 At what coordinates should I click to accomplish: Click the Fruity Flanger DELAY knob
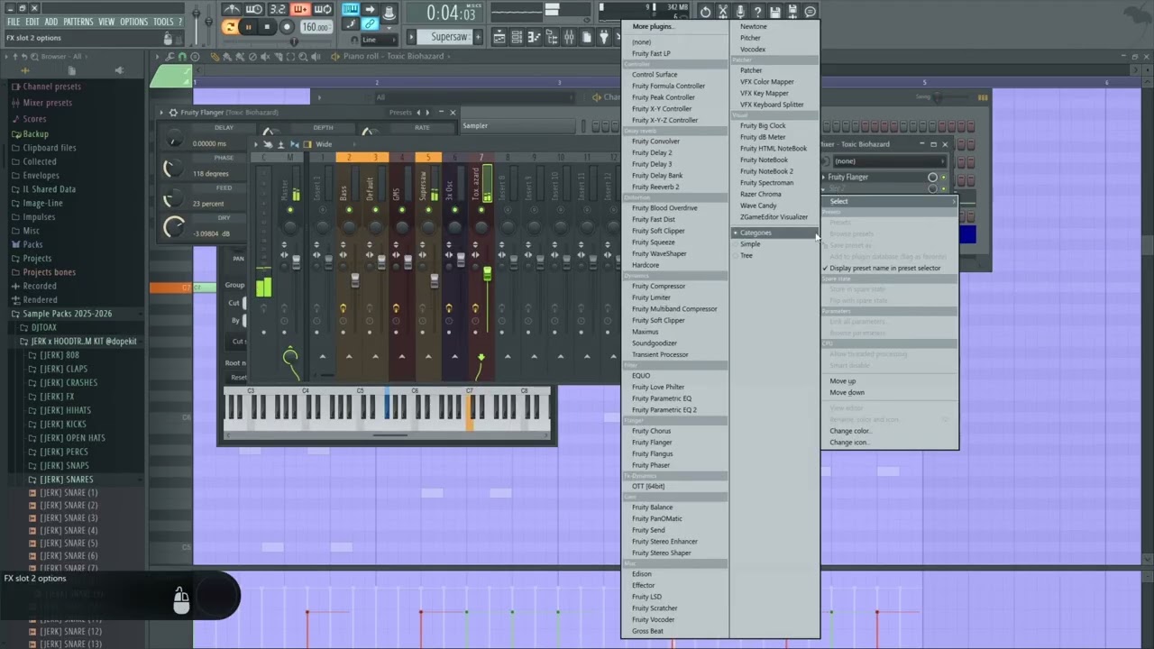point(174,139)
